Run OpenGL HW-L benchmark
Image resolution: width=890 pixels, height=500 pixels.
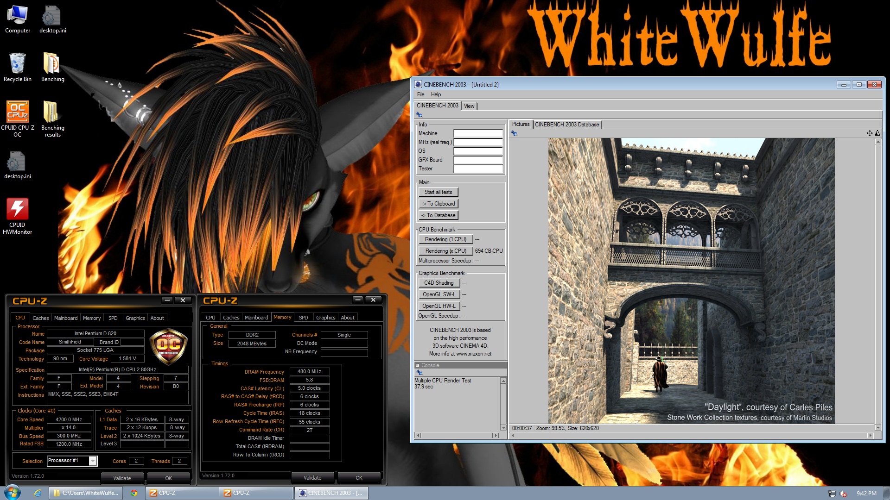[x=439, y=306]
